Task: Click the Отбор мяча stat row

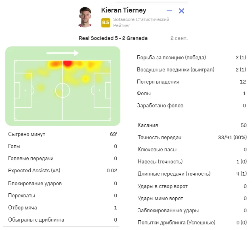Action: 63,208
